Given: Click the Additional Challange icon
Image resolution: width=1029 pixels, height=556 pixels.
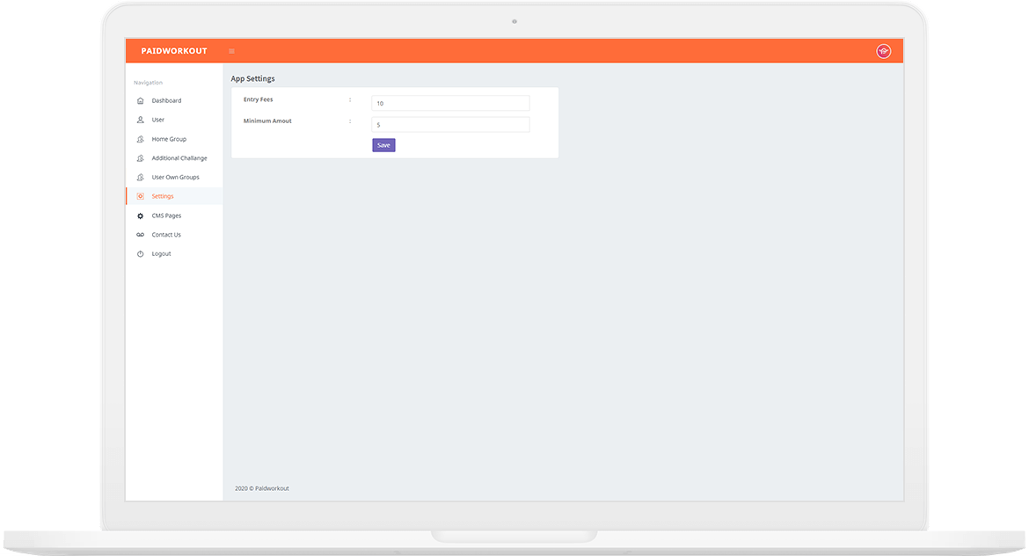Looking at the screenshot, I should pyautogui.click(x=141, y=158).
